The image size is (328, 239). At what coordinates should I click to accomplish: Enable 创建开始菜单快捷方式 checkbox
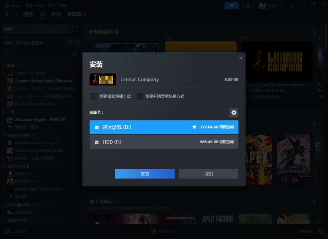140,96
